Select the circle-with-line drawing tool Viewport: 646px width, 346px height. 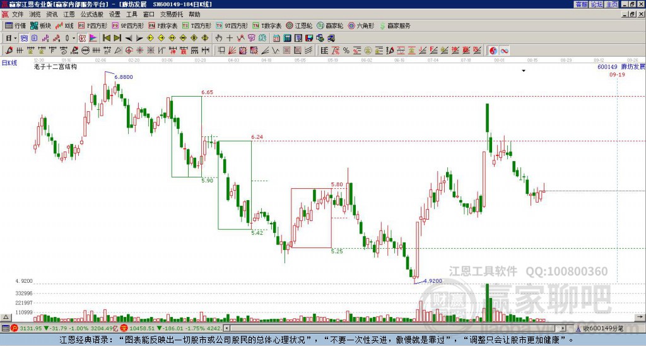85,51
